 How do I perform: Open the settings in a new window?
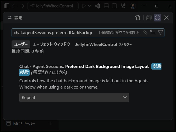(149, 18)
